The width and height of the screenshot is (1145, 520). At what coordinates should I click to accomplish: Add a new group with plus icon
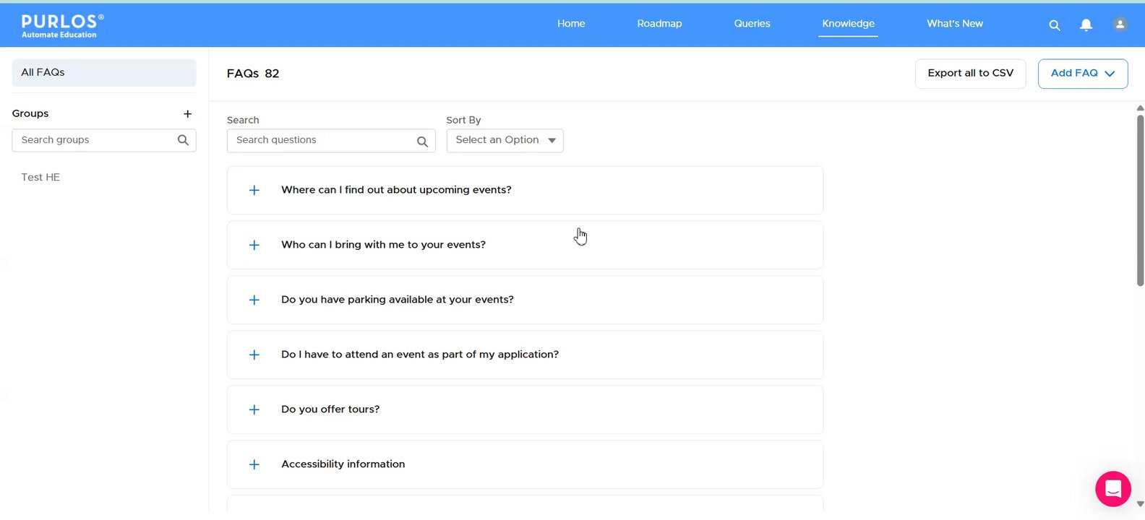[x=187, y=114]
